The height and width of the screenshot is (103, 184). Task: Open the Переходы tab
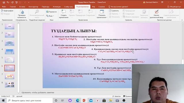(45, 7)
